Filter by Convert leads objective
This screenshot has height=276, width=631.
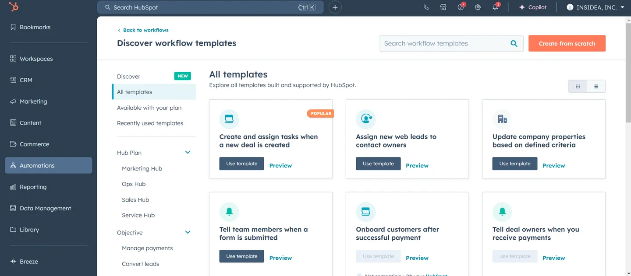click(140, 264)
